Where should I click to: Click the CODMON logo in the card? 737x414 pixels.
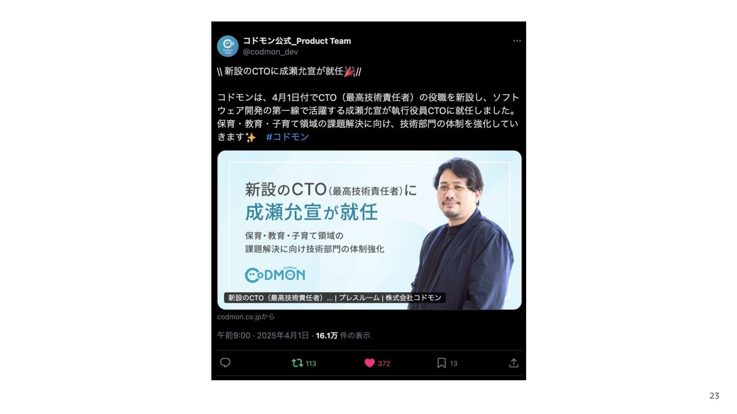[275, 274]
